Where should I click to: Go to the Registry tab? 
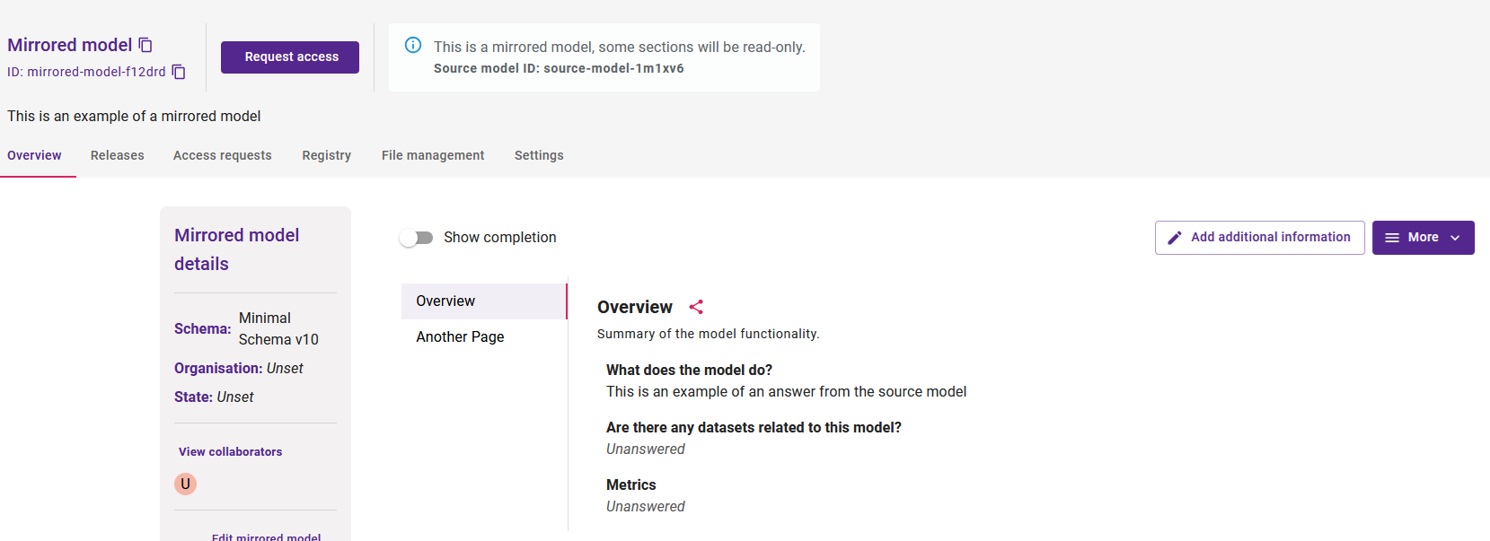(x=327, y=155)
